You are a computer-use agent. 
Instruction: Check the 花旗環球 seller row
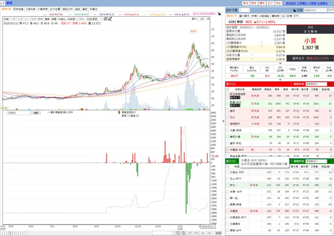[227, 224]
